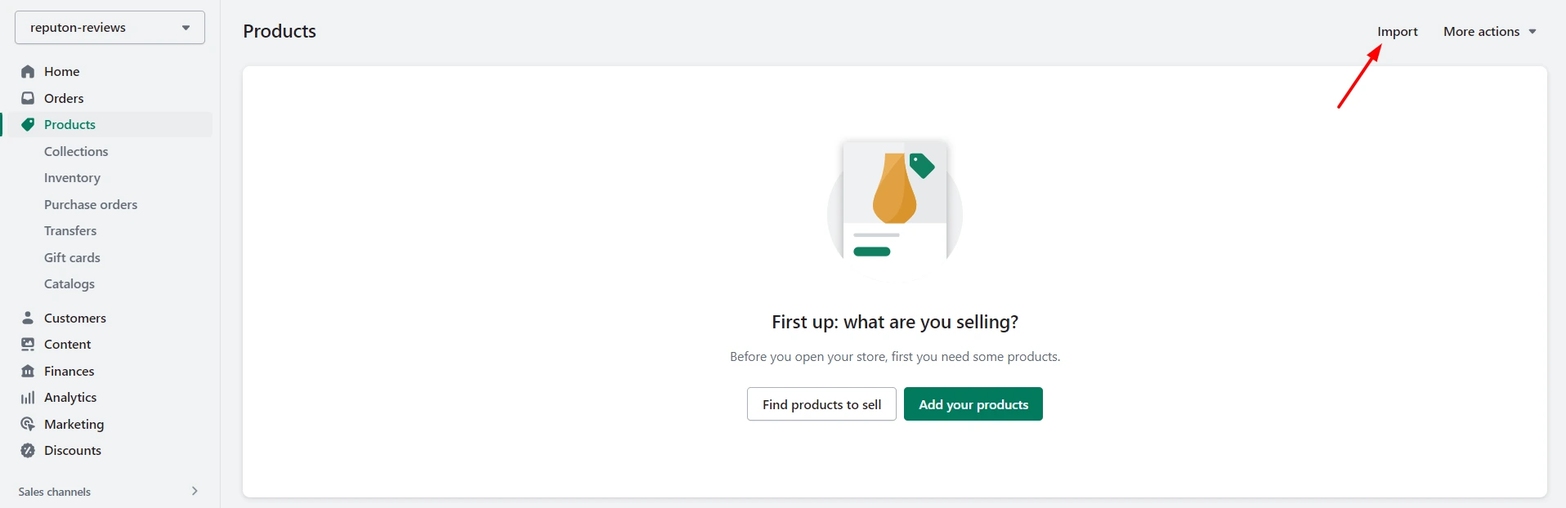The height and width of the screenshot is (508, 1566).
Task: Click the Customers person icon
Action: (x=28, y=318)
